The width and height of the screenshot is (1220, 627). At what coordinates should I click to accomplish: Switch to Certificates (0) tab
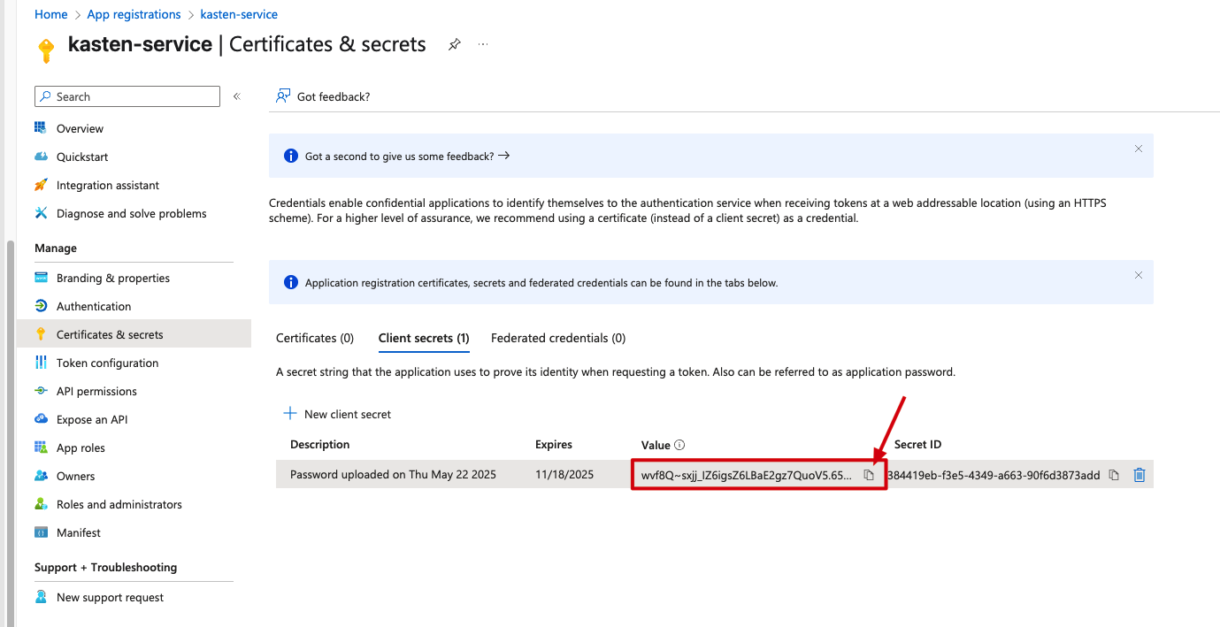[315, 338]
